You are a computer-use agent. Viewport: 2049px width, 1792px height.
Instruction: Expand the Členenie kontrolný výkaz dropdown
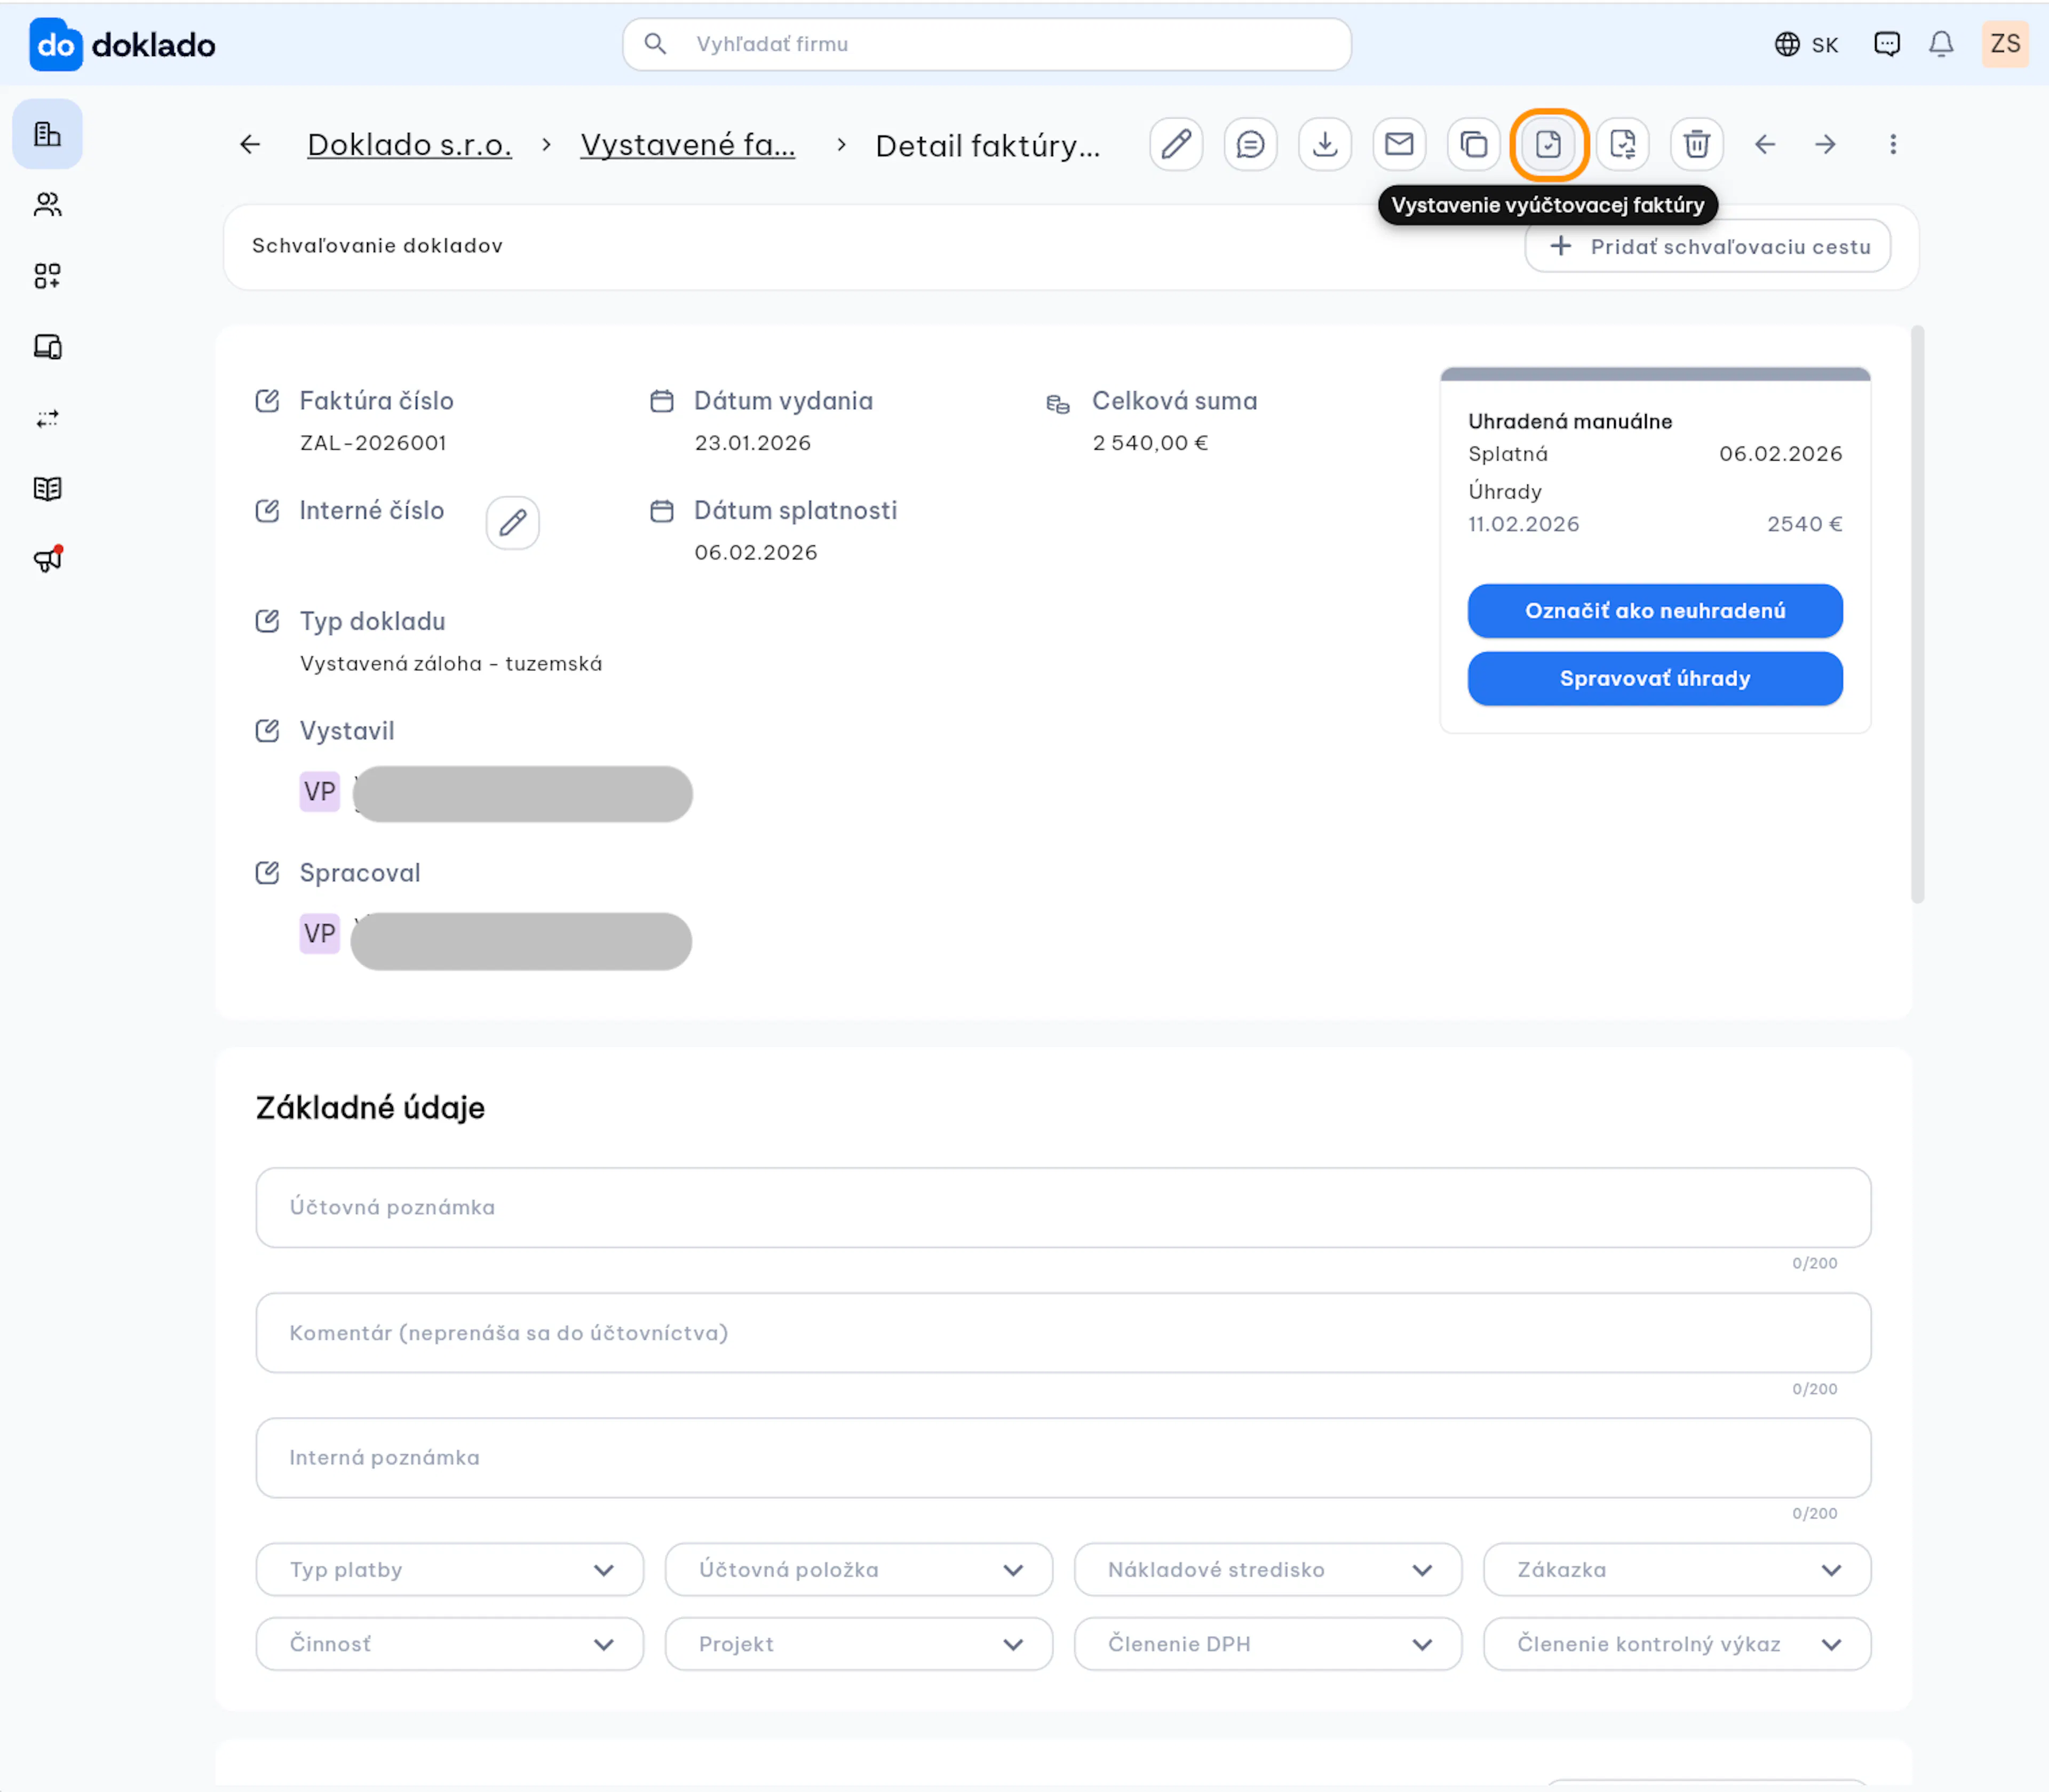[x=1677, y=1644]
